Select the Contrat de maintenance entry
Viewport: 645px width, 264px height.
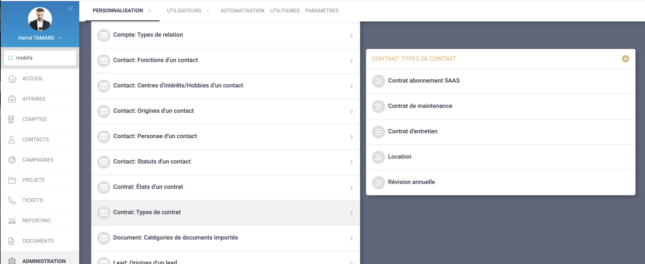[420, 106]
